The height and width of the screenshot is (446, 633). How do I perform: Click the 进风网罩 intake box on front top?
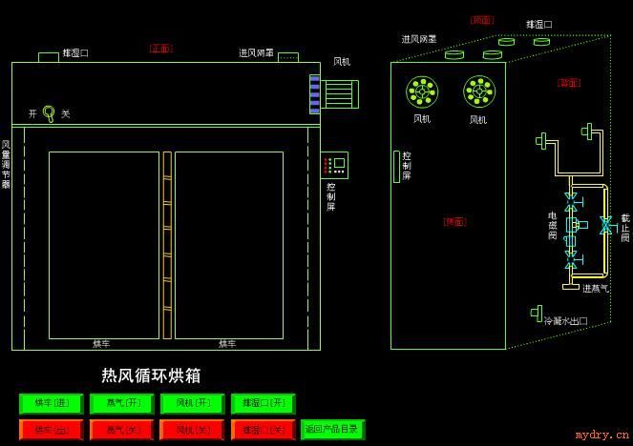[288, 57]
